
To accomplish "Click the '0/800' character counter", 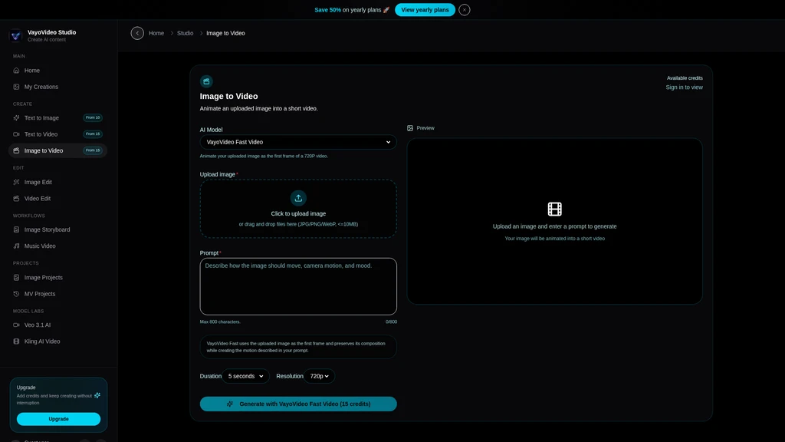I will (392, 322).
